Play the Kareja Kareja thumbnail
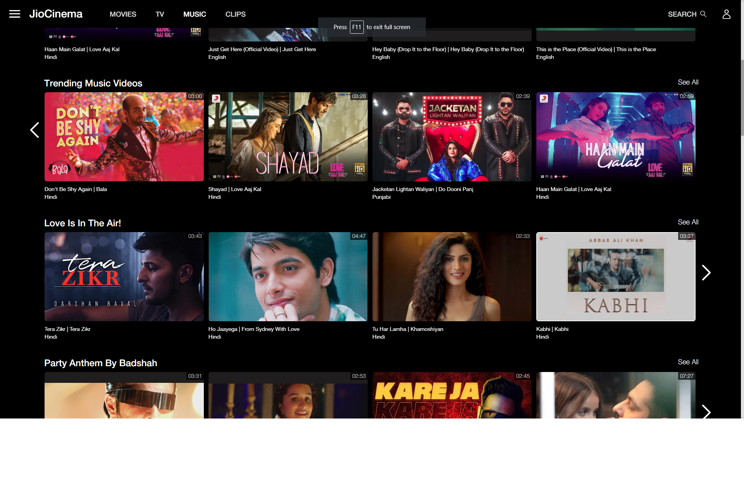This screenshot has width=744, height=496. (452, 395)
